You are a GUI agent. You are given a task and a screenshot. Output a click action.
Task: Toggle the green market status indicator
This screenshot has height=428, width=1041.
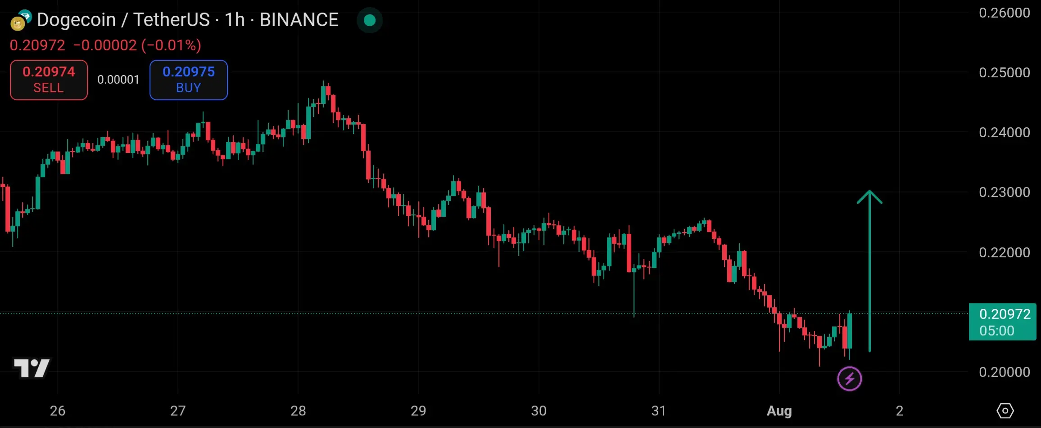(x=370, y=20)
